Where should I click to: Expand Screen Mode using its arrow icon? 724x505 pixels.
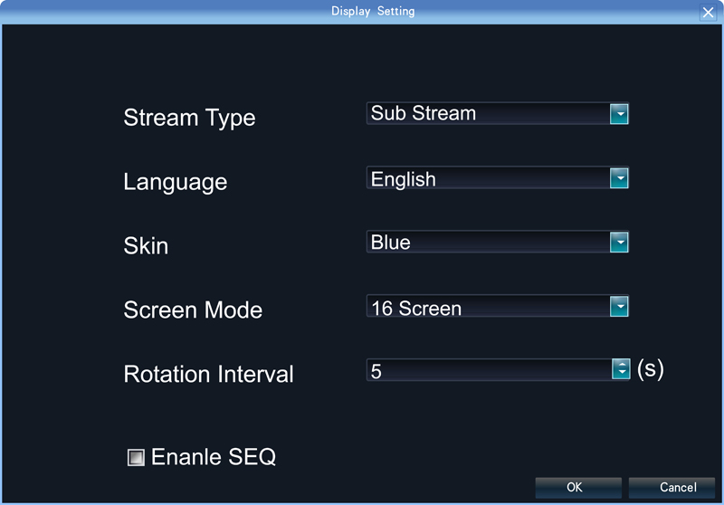pos(619,308)
